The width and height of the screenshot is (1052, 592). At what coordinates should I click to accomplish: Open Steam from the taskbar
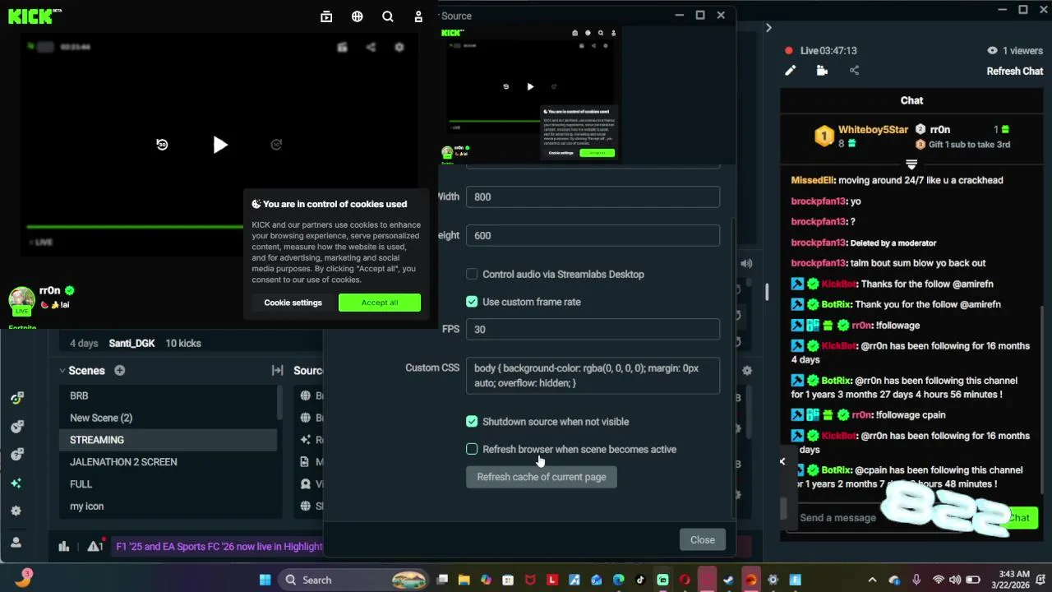click(x=728, y=580)
